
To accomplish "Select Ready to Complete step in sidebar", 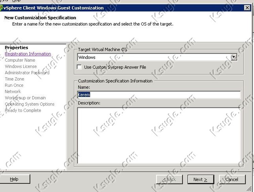I will [x=23, y=110].
